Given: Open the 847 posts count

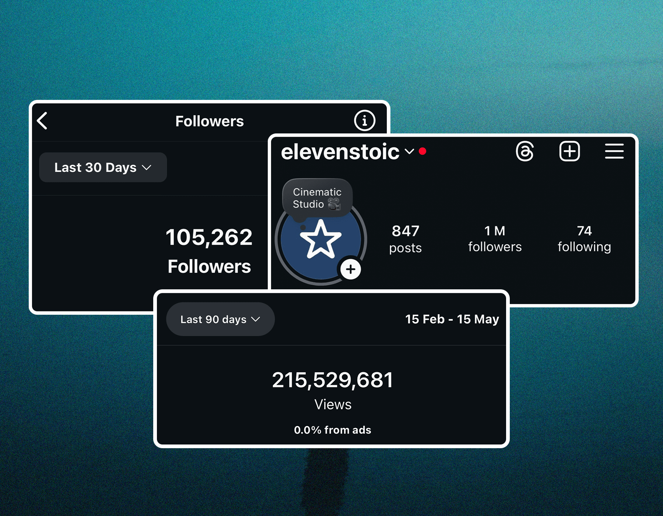Looking at the screenshot, I should [405, 239].
